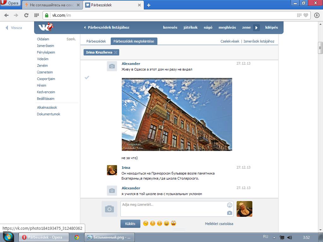Image resolution: width=323 pixels, height=242 pixels.
Task: Open Chrome from the taskbar
Action: click(x=77, y=237)
